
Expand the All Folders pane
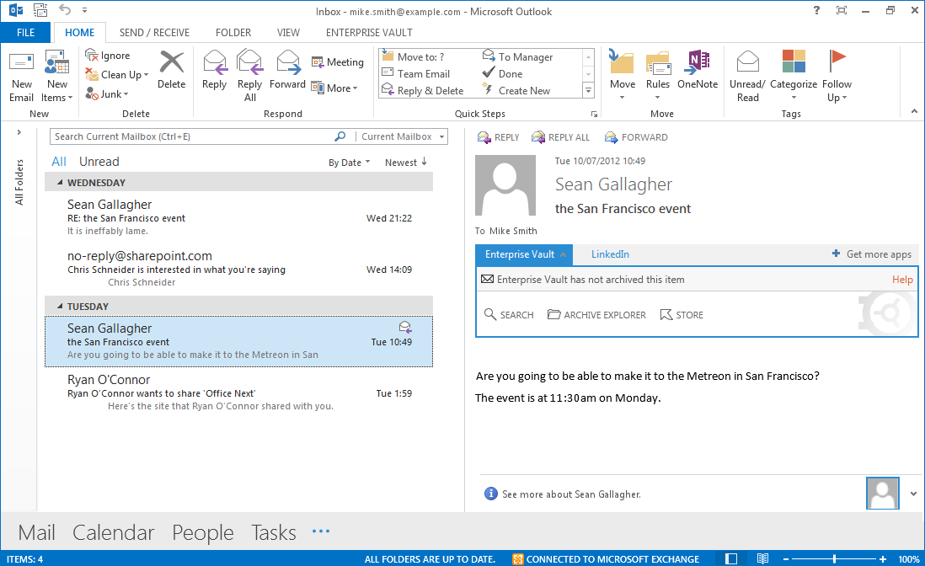tap(19, 132)
